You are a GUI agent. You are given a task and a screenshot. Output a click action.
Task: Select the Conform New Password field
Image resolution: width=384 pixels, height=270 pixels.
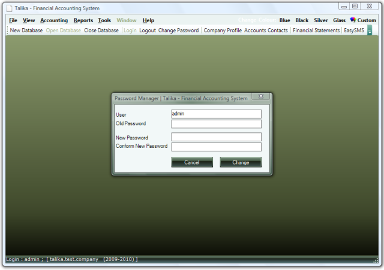click(216, 147)
